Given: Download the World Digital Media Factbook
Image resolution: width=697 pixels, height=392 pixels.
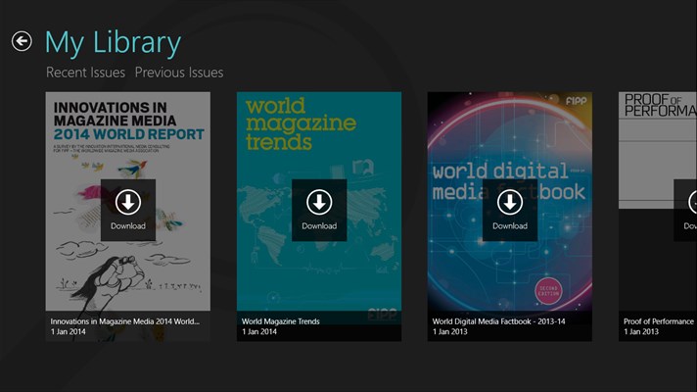Looking at the screenshot, I should click(x=510, y=210).
